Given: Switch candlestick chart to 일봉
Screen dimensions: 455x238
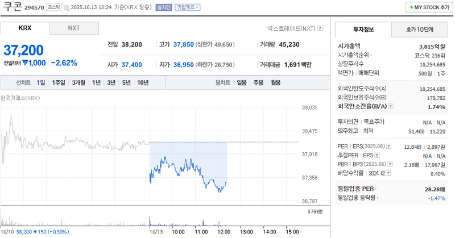Looking at the screenshot, I should [242, 83].
